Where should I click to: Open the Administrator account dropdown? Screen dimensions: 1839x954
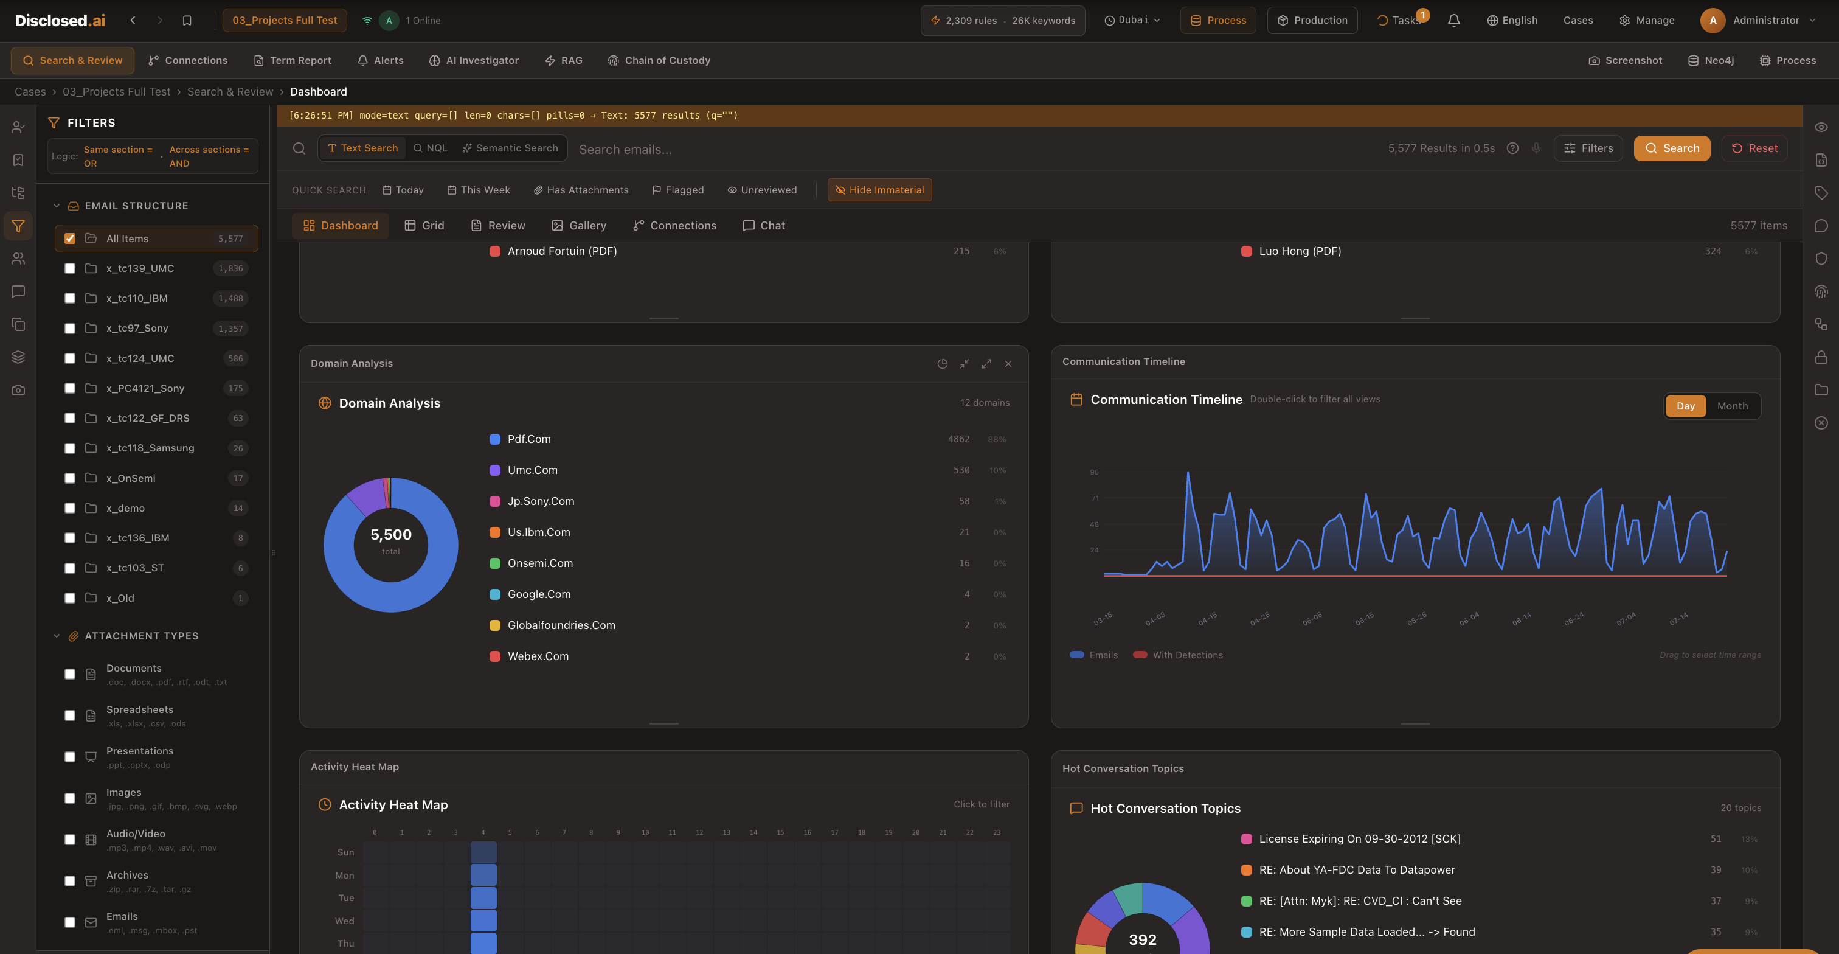tap(1758, 21)
